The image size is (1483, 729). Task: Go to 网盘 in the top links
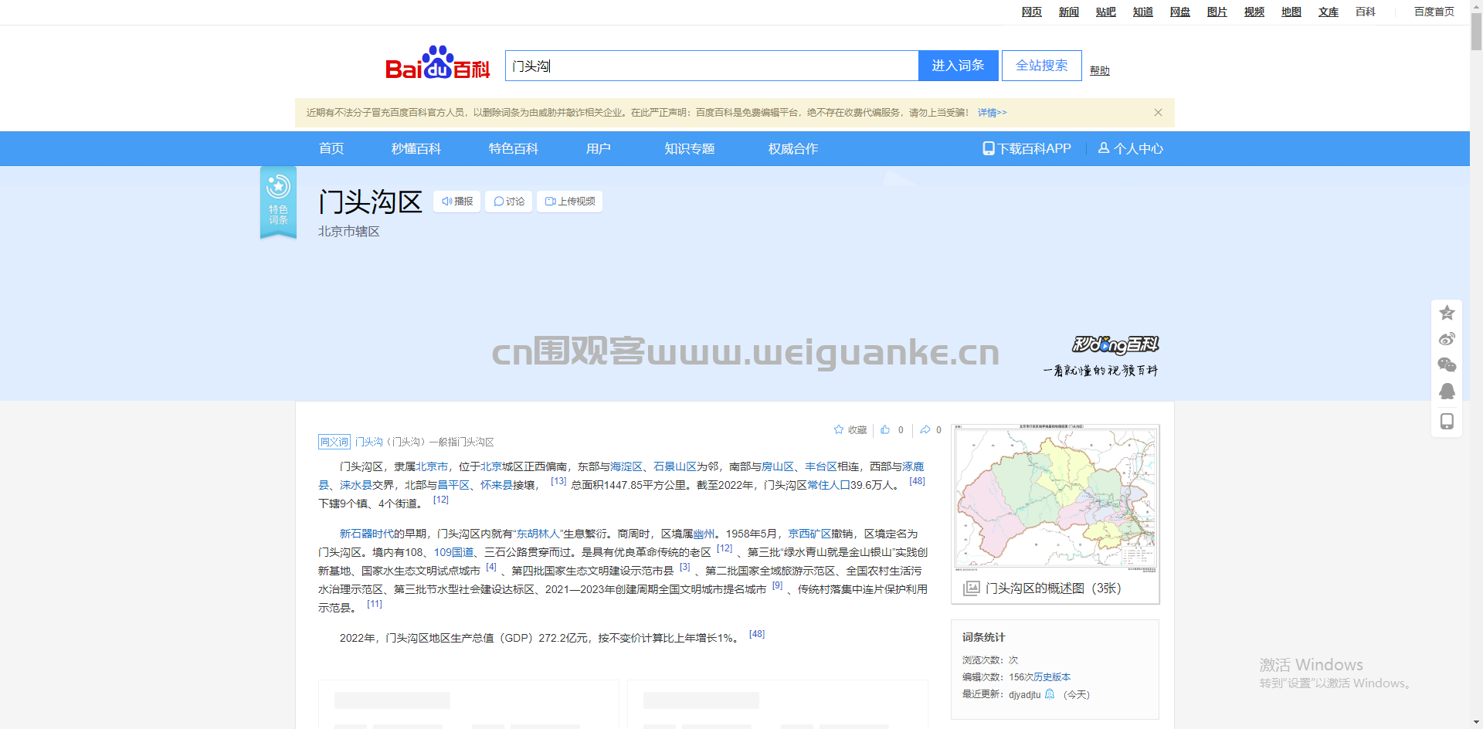click(1179, 12)
